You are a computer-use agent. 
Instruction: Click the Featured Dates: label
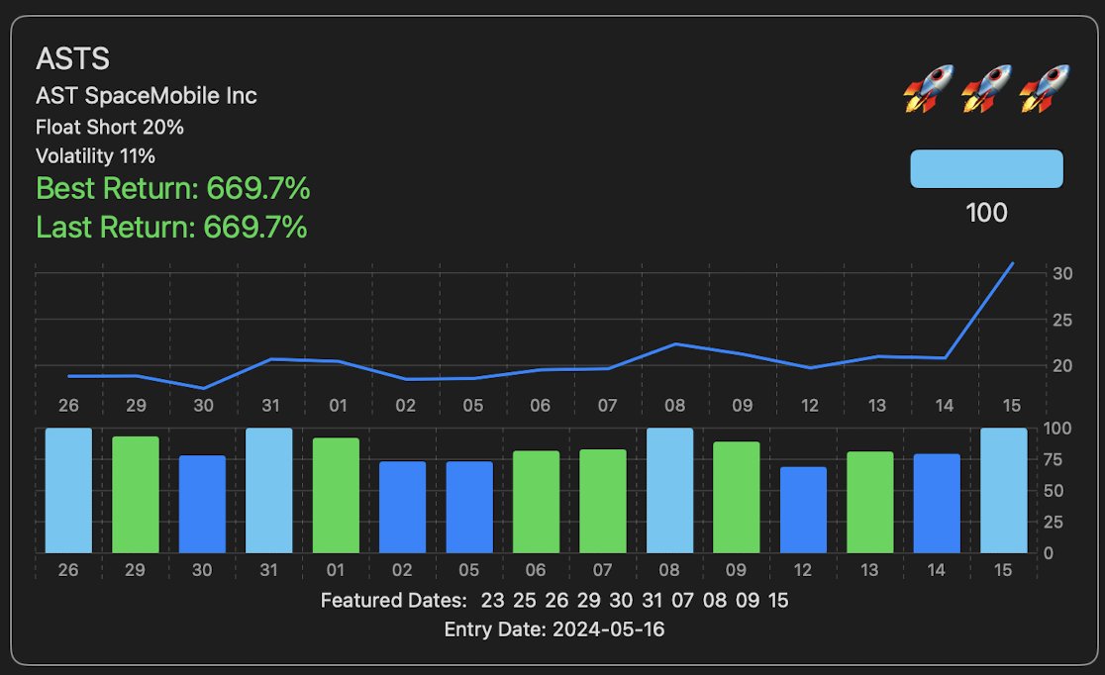(x=393, y=601)
